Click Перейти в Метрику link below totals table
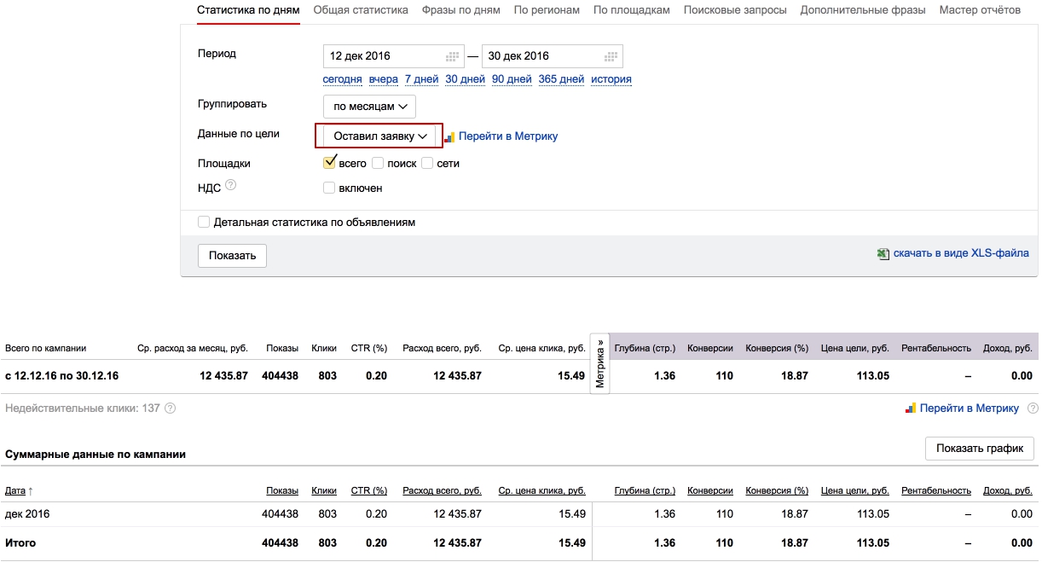 (970, 408)
